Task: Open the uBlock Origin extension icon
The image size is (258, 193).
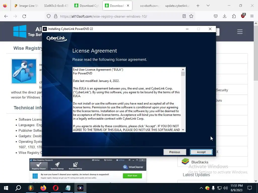Action: [243, 16]
